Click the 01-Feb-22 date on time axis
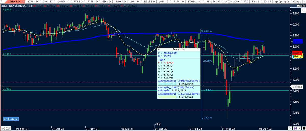Image resolution: width=306 pixels, height=131 pixels. [x=196, y=128]
